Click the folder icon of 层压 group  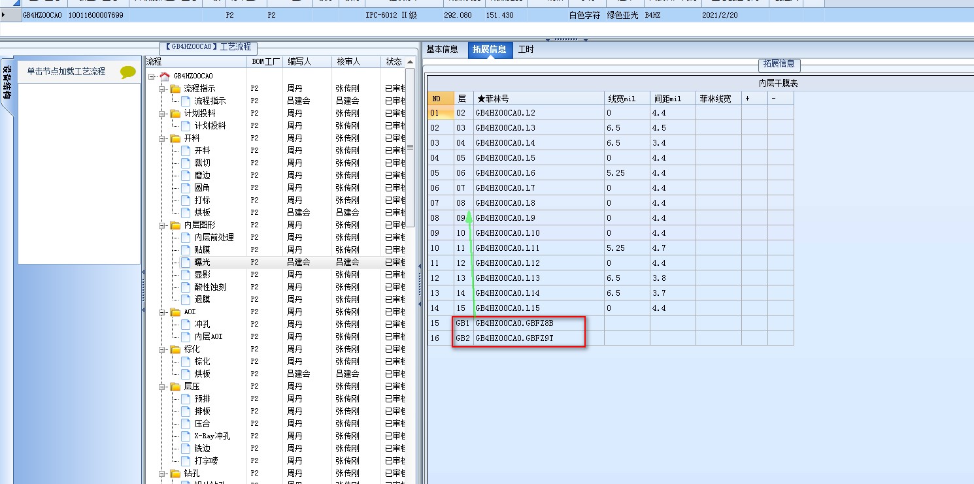(175, 387)
